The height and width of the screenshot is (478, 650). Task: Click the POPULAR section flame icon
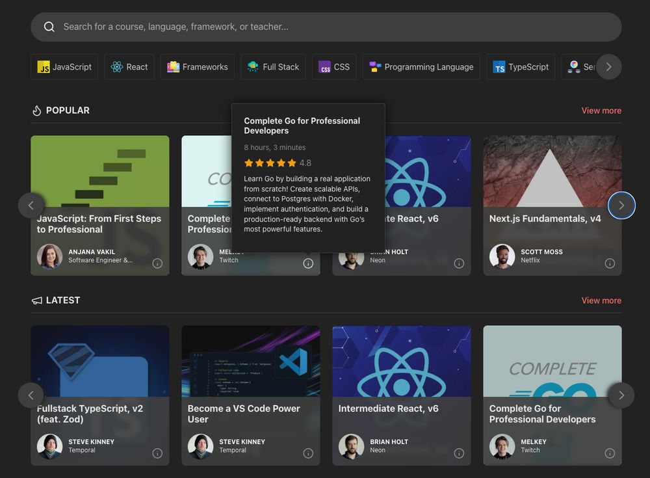(x=37, y=111)
